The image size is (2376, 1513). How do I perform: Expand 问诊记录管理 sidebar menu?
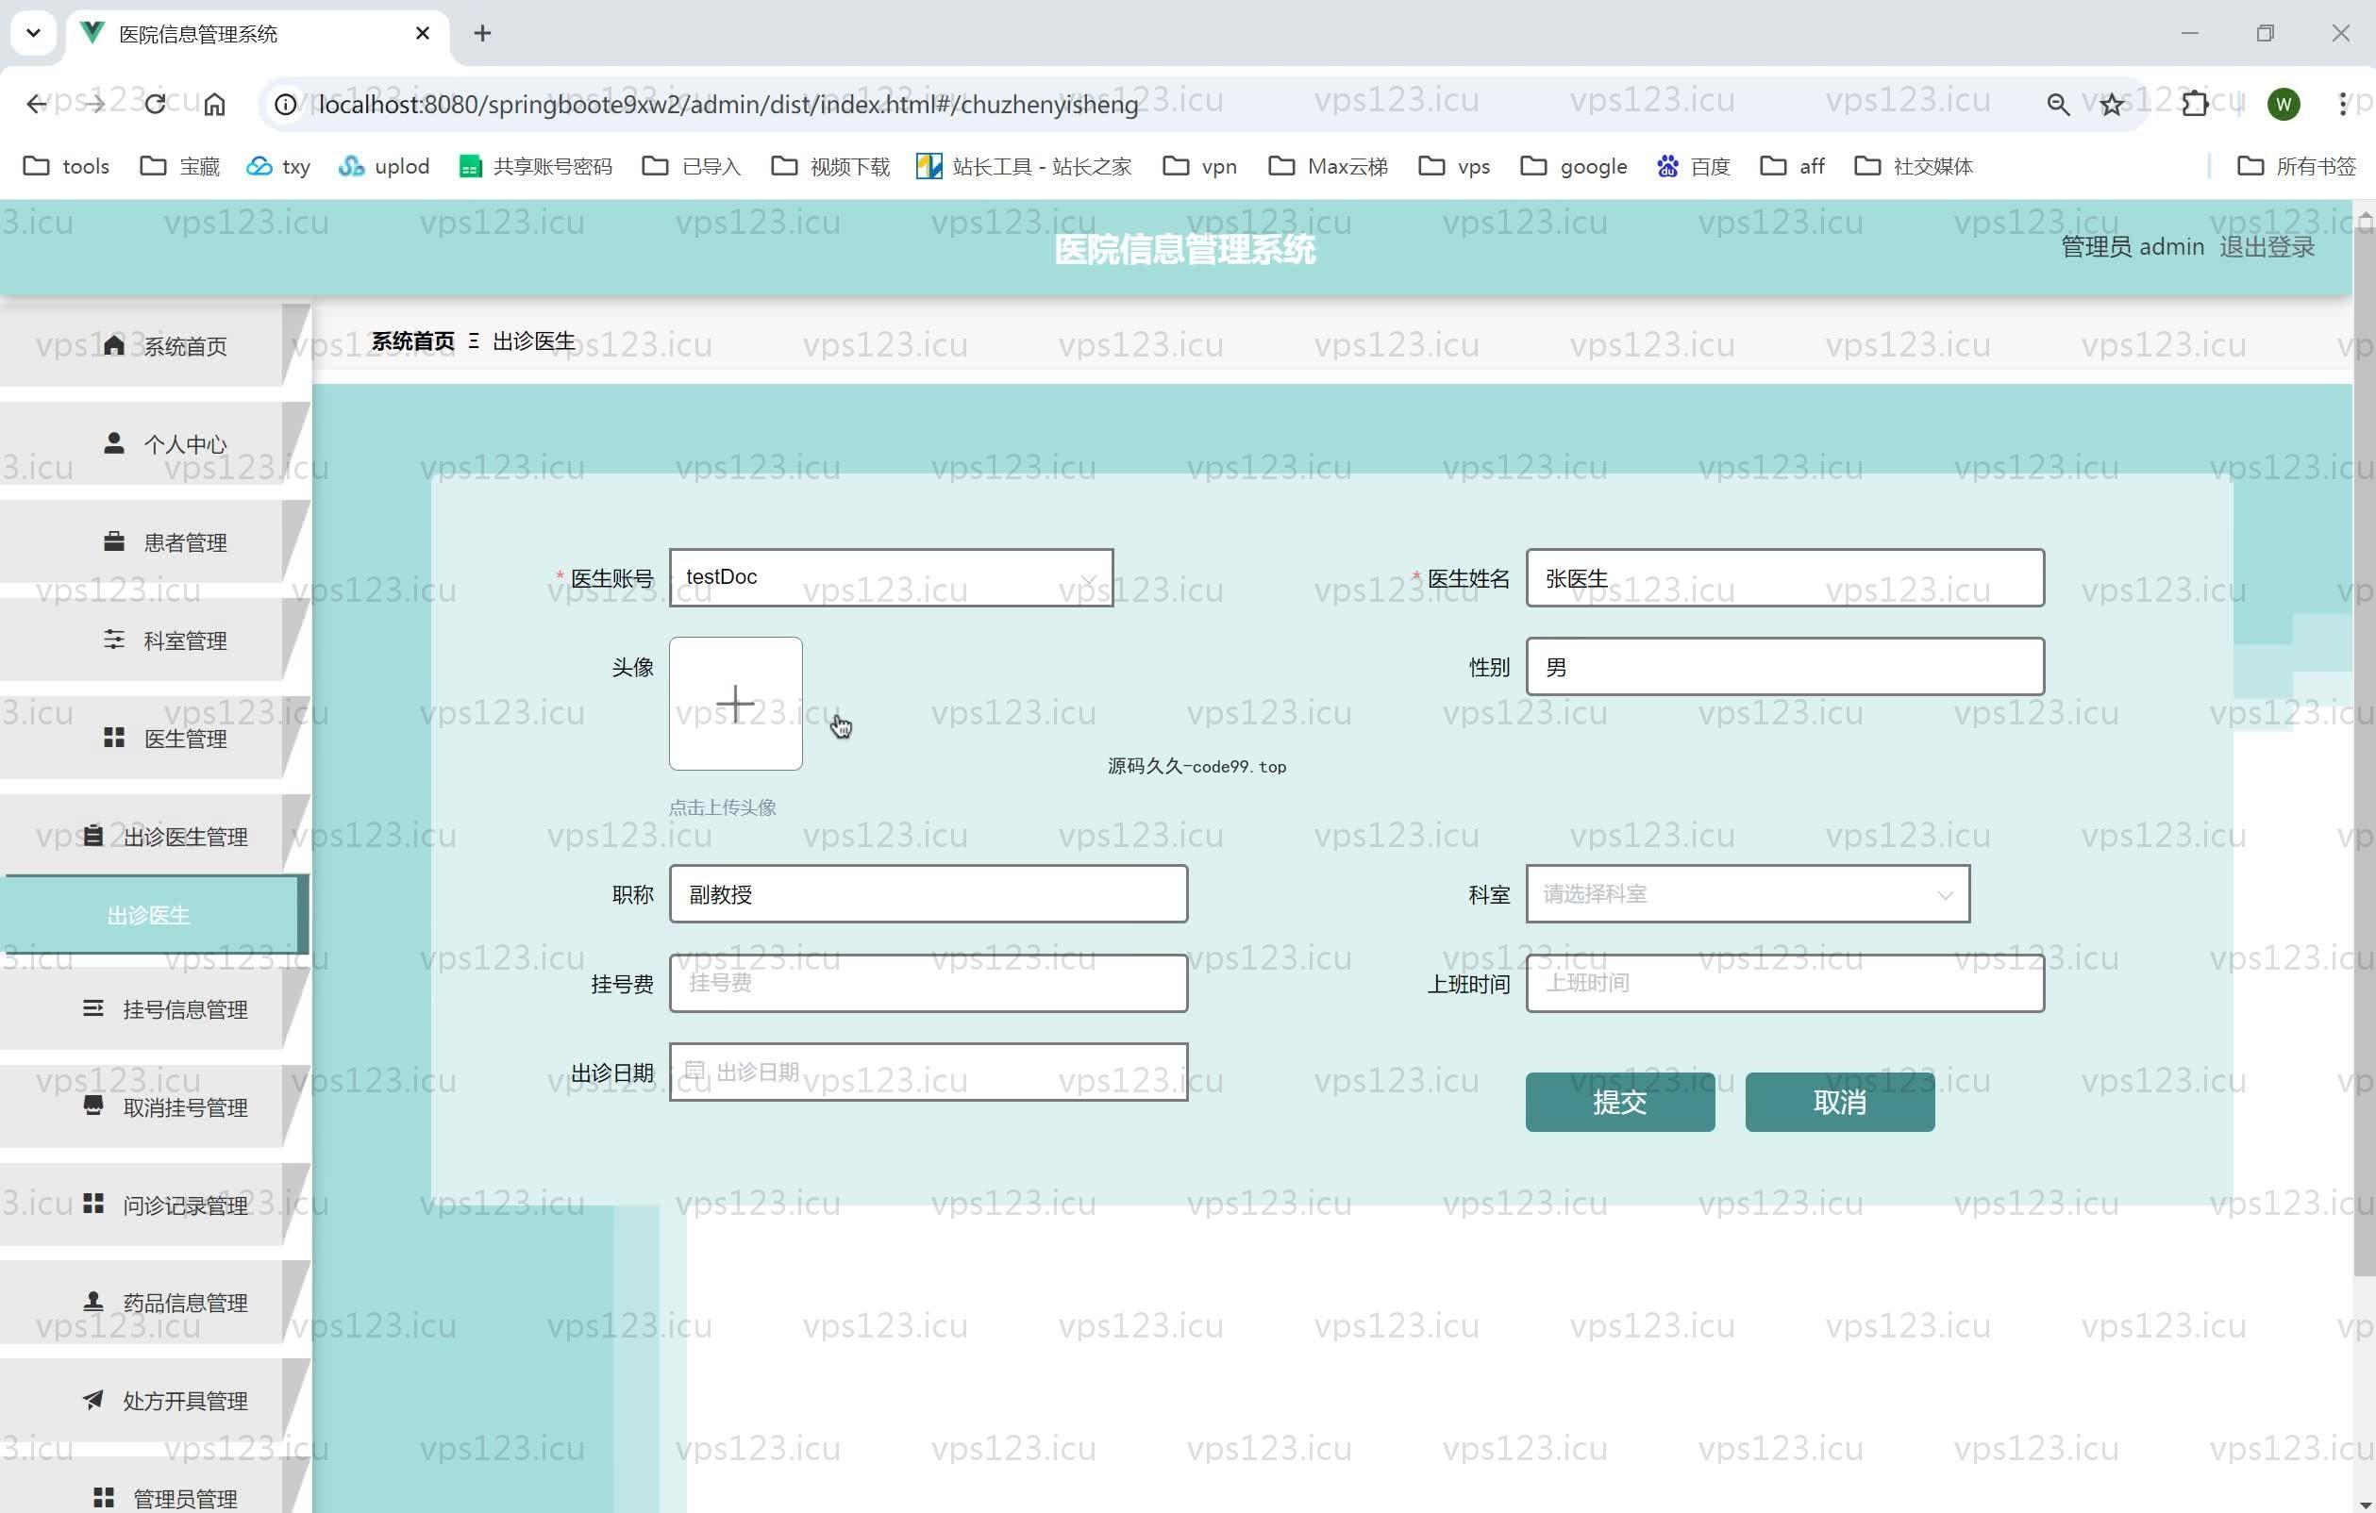pos(154,1205)
